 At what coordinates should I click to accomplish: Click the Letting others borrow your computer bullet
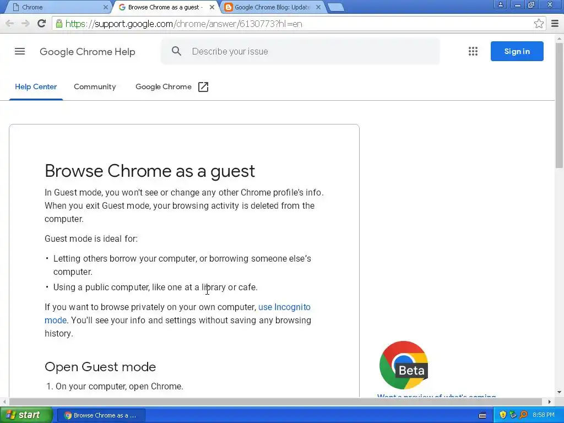click(182, 265)
